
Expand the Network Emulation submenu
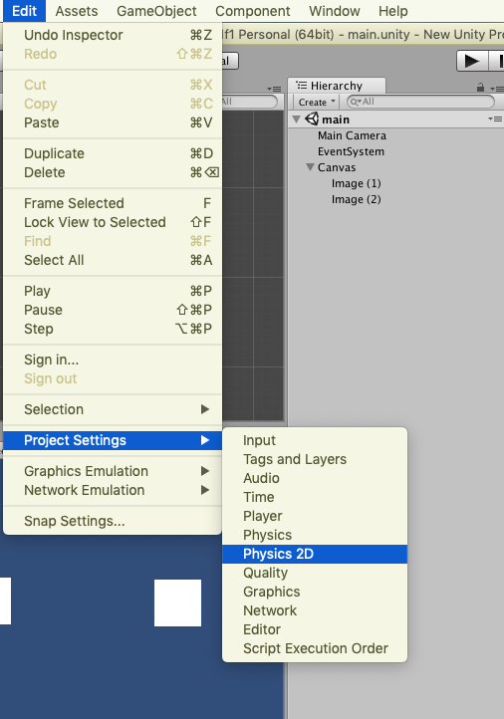pyautogui.click(x=113, y=490)
